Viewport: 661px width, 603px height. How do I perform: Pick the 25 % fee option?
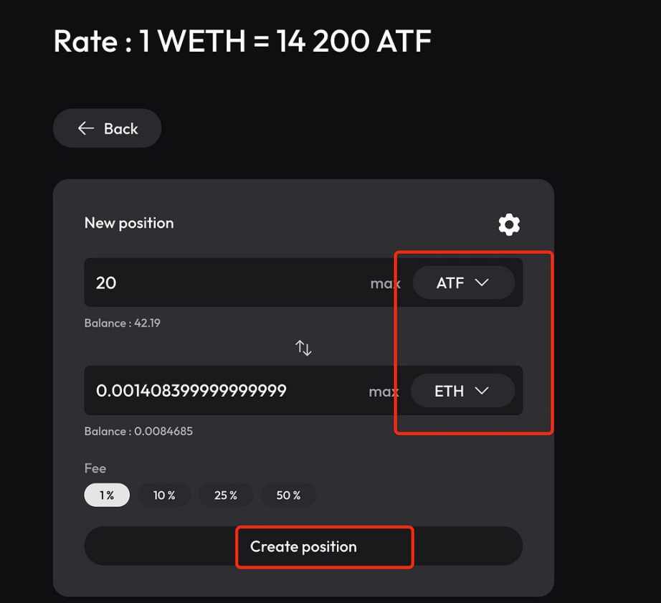pos(225,495)
